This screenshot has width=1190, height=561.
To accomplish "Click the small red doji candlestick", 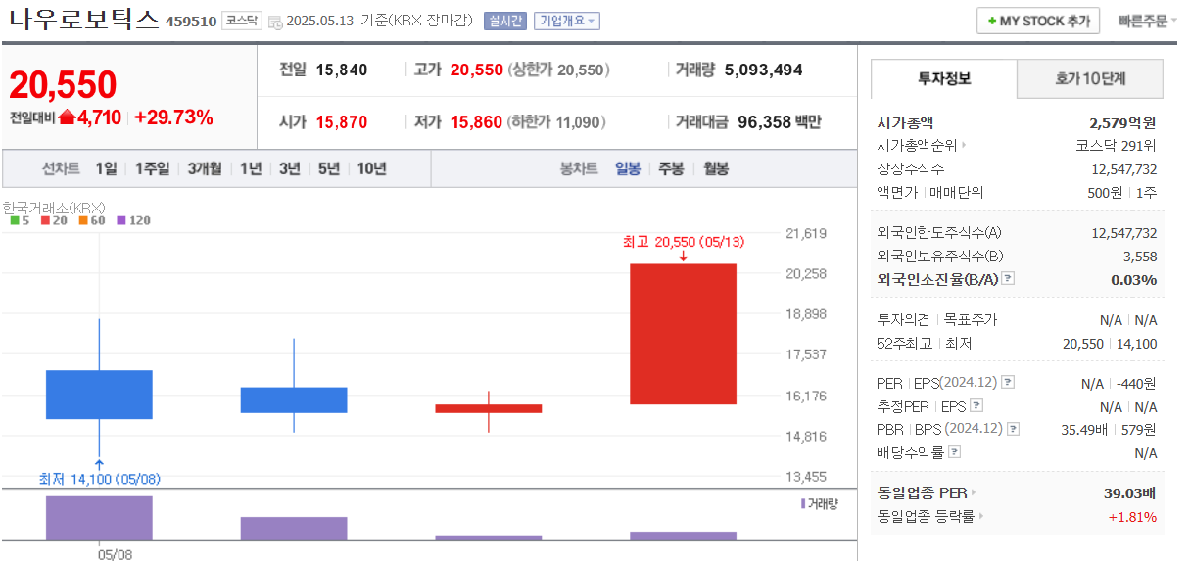I will 489,408.
